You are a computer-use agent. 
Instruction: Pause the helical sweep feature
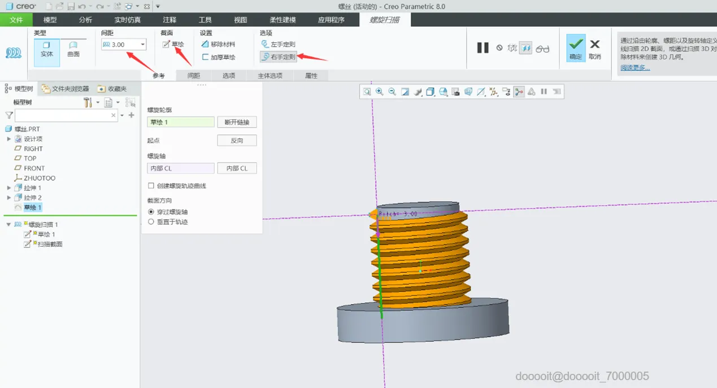pos(483,48)
